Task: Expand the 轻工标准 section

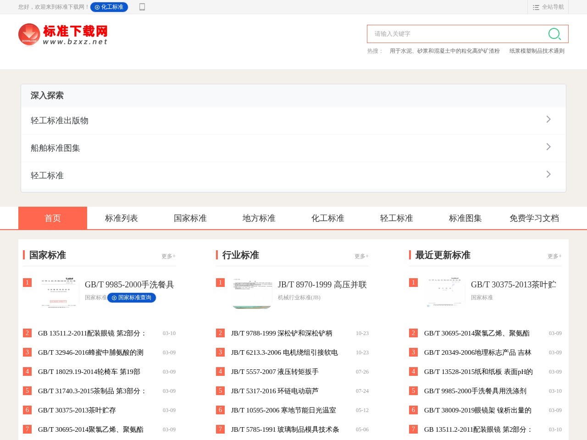Action: click(x=293, y=175)
